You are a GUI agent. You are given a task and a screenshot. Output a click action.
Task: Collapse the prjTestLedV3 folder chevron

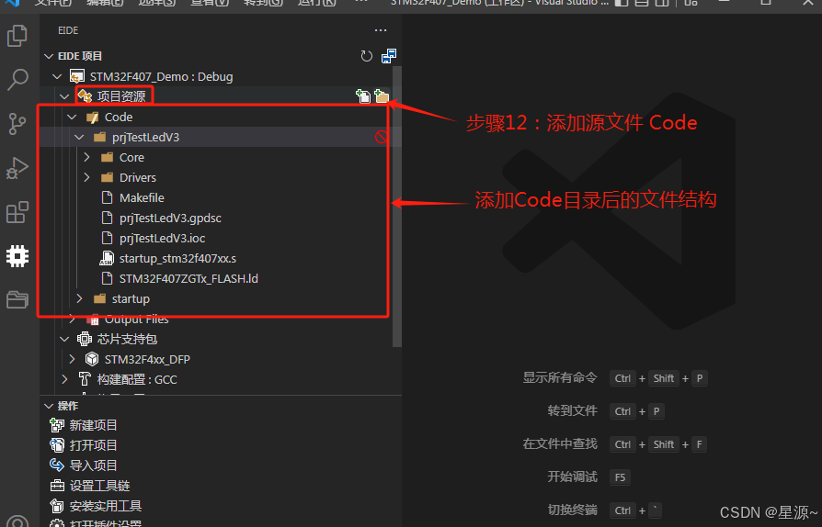(79, 137)
